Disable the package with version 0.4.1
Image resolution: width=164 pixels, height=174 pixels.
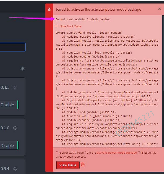(9, 105)
